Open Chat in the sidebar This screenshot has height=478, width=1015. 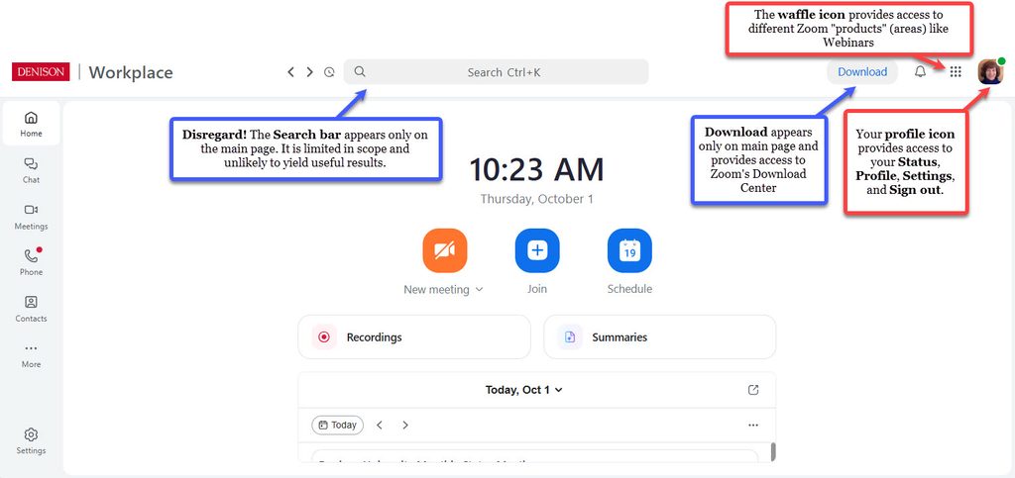tap(31, 170)
